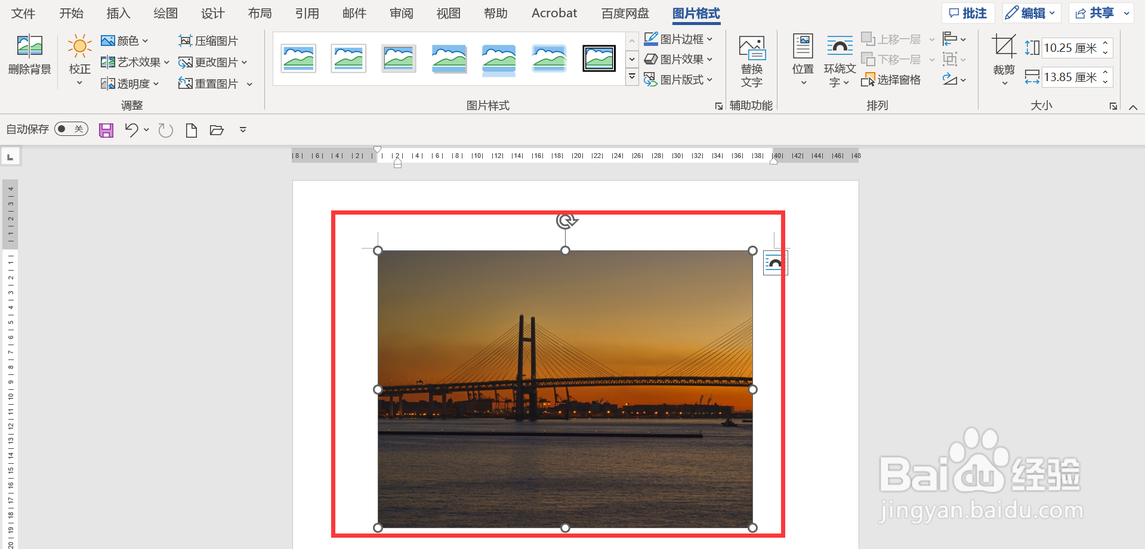Open the 校正 corrections tool
The height and width of the screenshot is (549, 1145).
click(x=79, y=60)
